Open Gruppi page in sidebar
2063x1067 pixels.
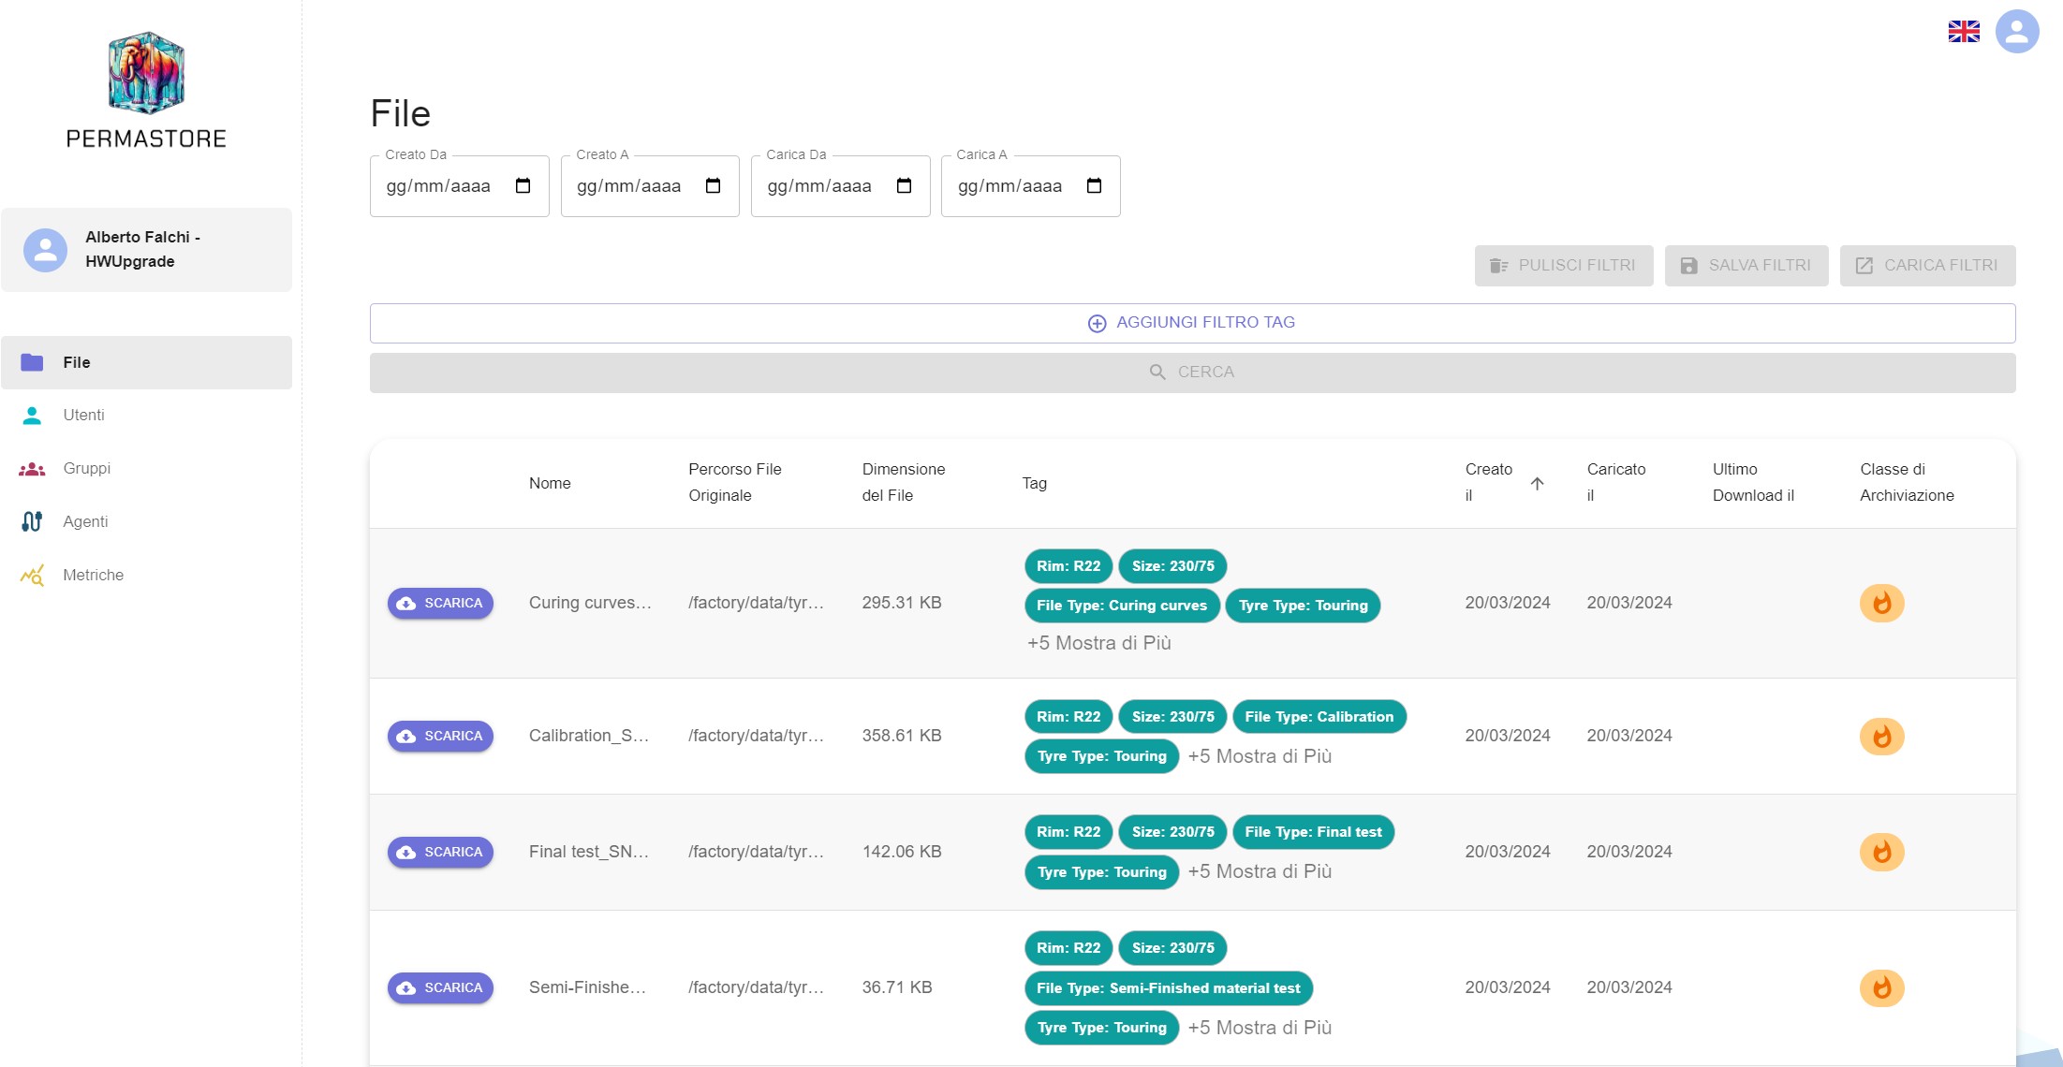coord(146,469)
